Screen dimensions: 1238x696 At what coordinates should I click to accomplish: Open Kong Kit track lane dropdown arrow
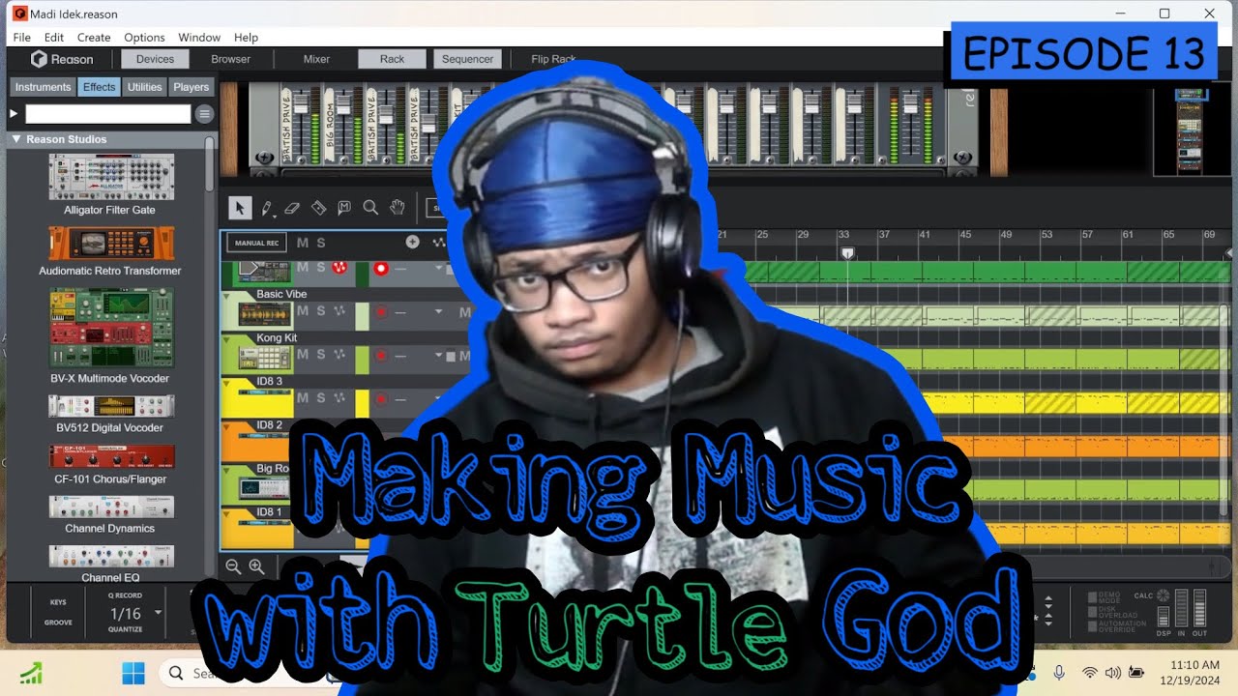[438, 355]
